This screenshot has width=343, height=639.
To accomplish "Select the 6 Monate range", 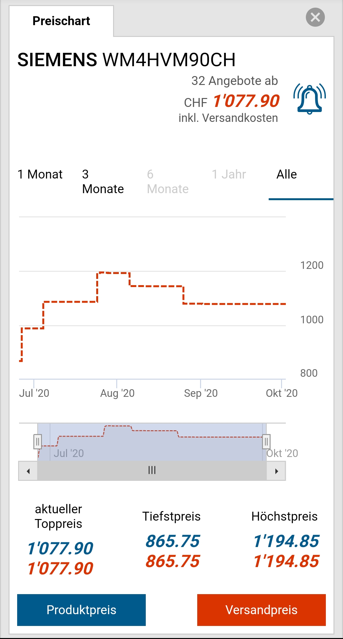I will pos(168,182).
